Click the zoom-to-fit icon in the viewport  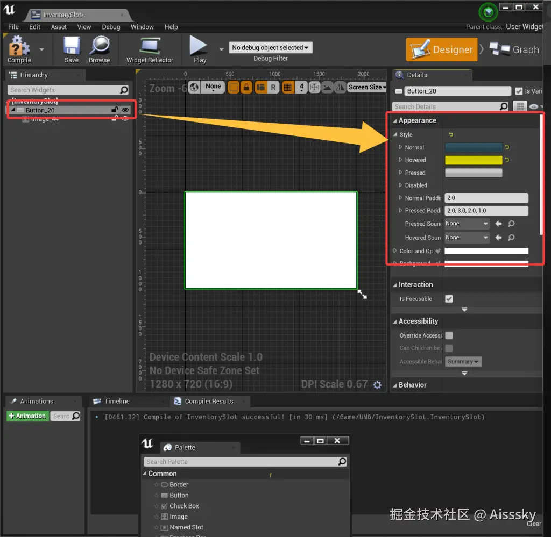tap(314, 87)
